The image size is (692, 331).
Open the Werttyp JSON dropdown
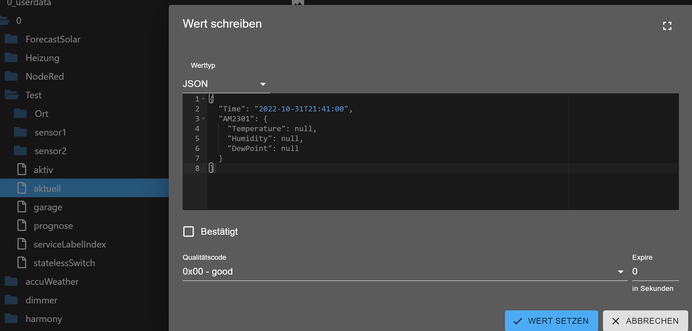coord(226,84)
